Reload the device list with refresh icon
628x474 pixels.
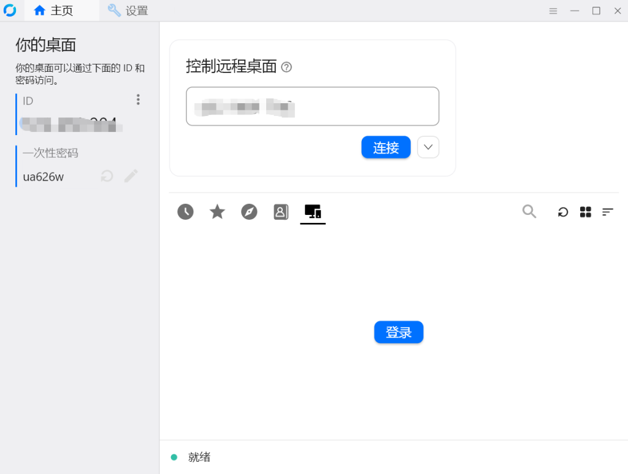point(563,212)
